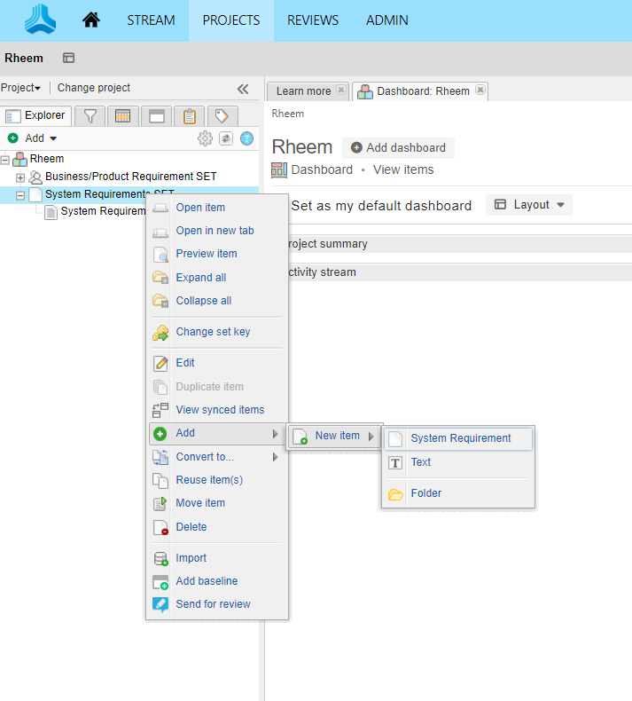Switch to the Explorer tab
Image resolution: width=632 pixels, height=701 pixels.
tap(35, 115)
